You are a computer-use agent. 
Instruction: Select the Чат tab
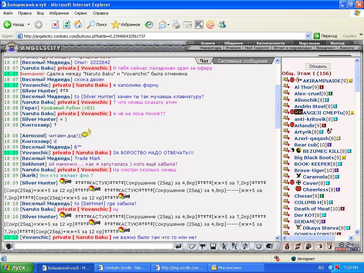click(x=204, y=61)
